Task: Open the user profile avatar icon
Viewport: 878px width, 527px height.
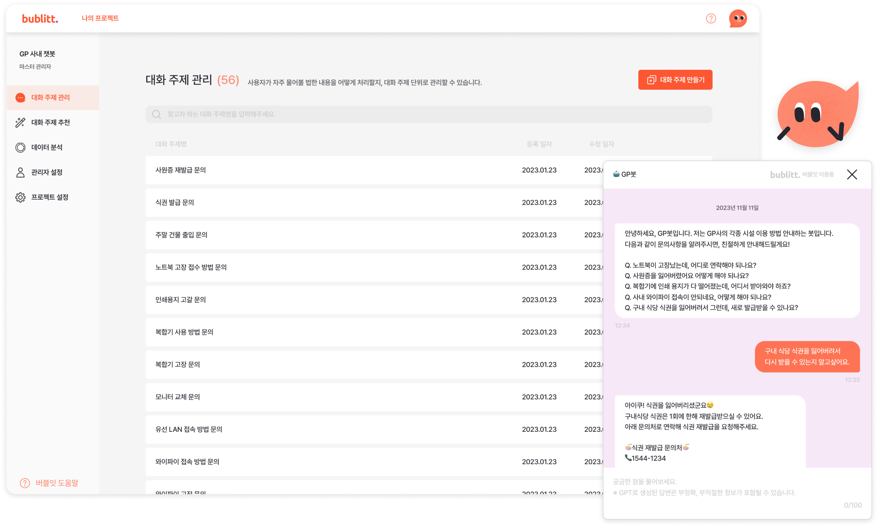Action: point(738,18)
